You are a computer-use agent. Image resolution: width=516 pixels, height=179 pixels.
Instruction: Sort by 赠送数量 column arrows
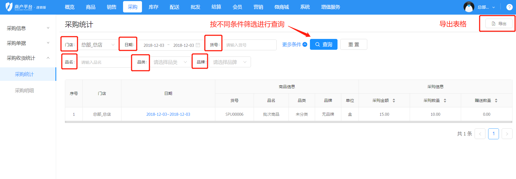pos(496,101)
